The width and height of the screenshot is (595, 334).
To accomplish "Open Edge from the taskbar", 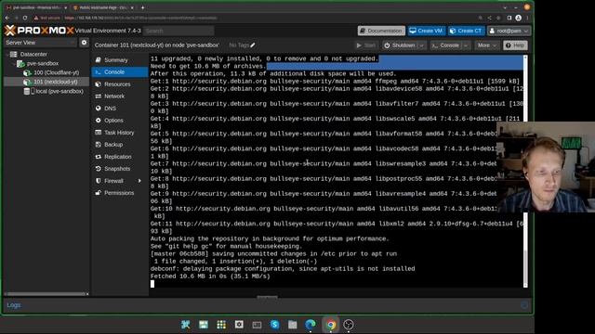I will click(x=311, y=325).
